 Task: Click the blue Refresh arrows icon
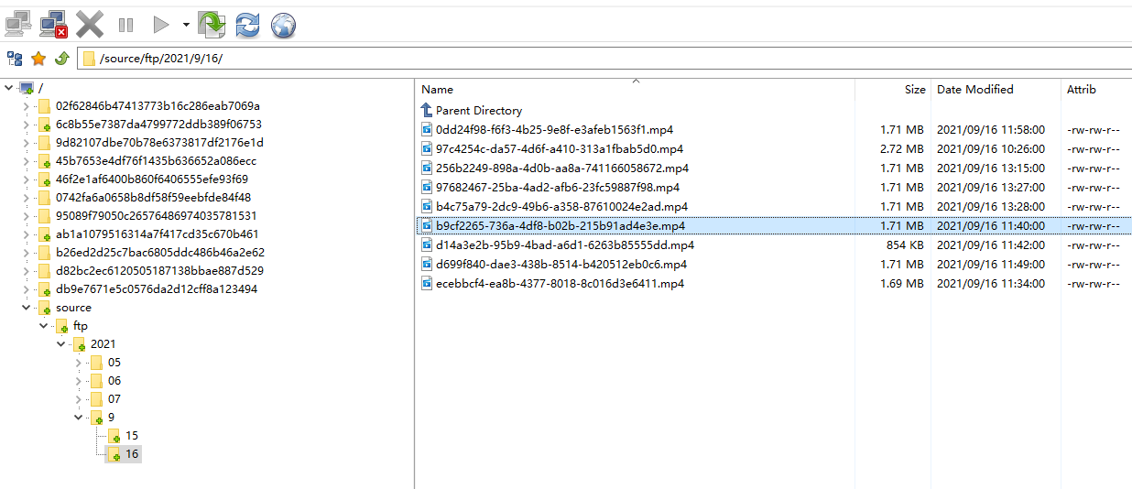click(247, 25)
